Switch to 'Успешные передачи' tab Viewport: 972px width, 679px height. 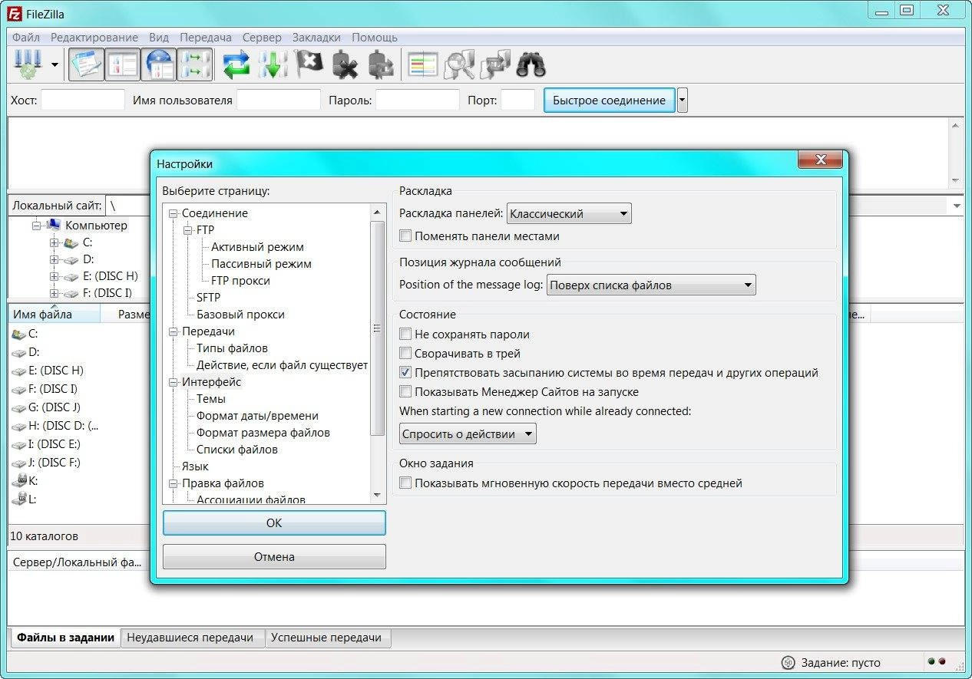pyautogui.click(x=326, y=638)
